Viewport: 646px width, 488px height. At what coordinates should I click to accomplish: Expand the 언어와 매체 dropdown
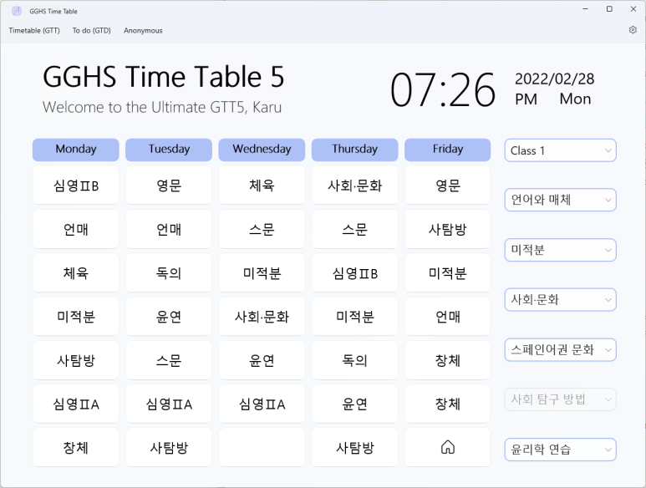pyautogui.click(x=560, y=200)
